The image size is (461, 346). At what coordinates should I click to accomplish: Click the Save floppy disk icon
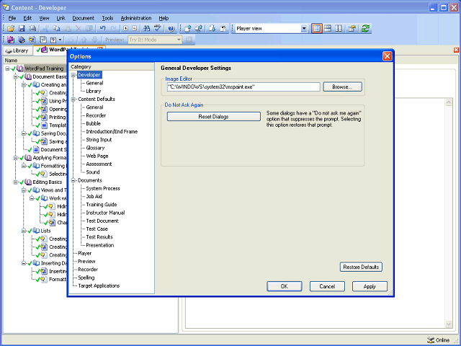tap(22, 29)
